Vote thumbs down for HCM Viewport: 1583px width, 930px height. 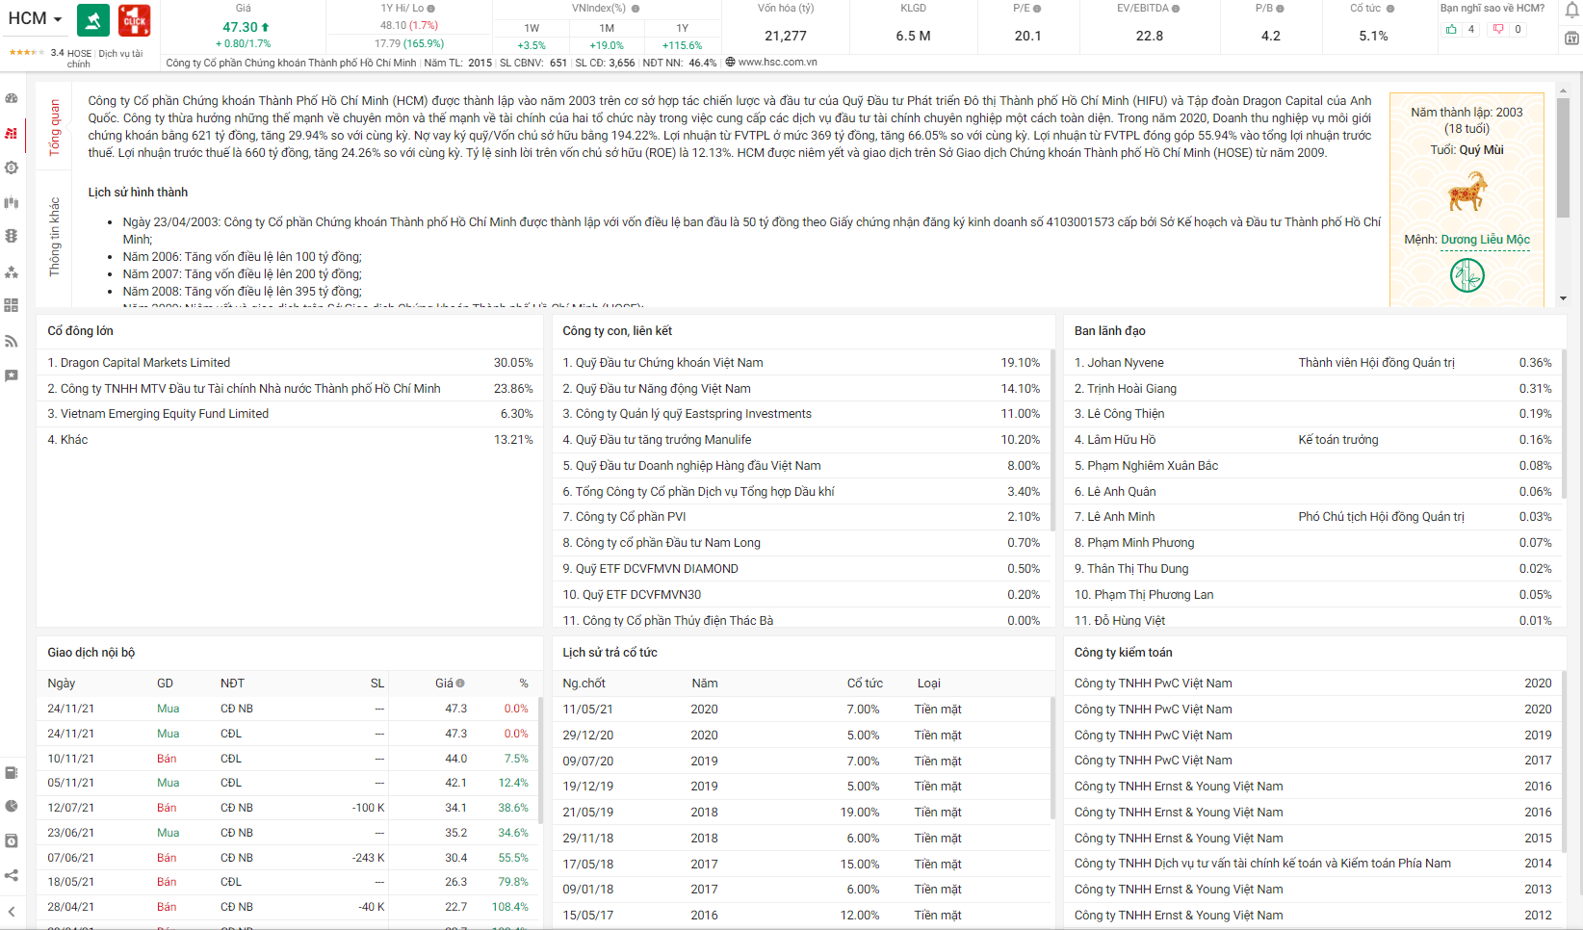[1498, 29]
